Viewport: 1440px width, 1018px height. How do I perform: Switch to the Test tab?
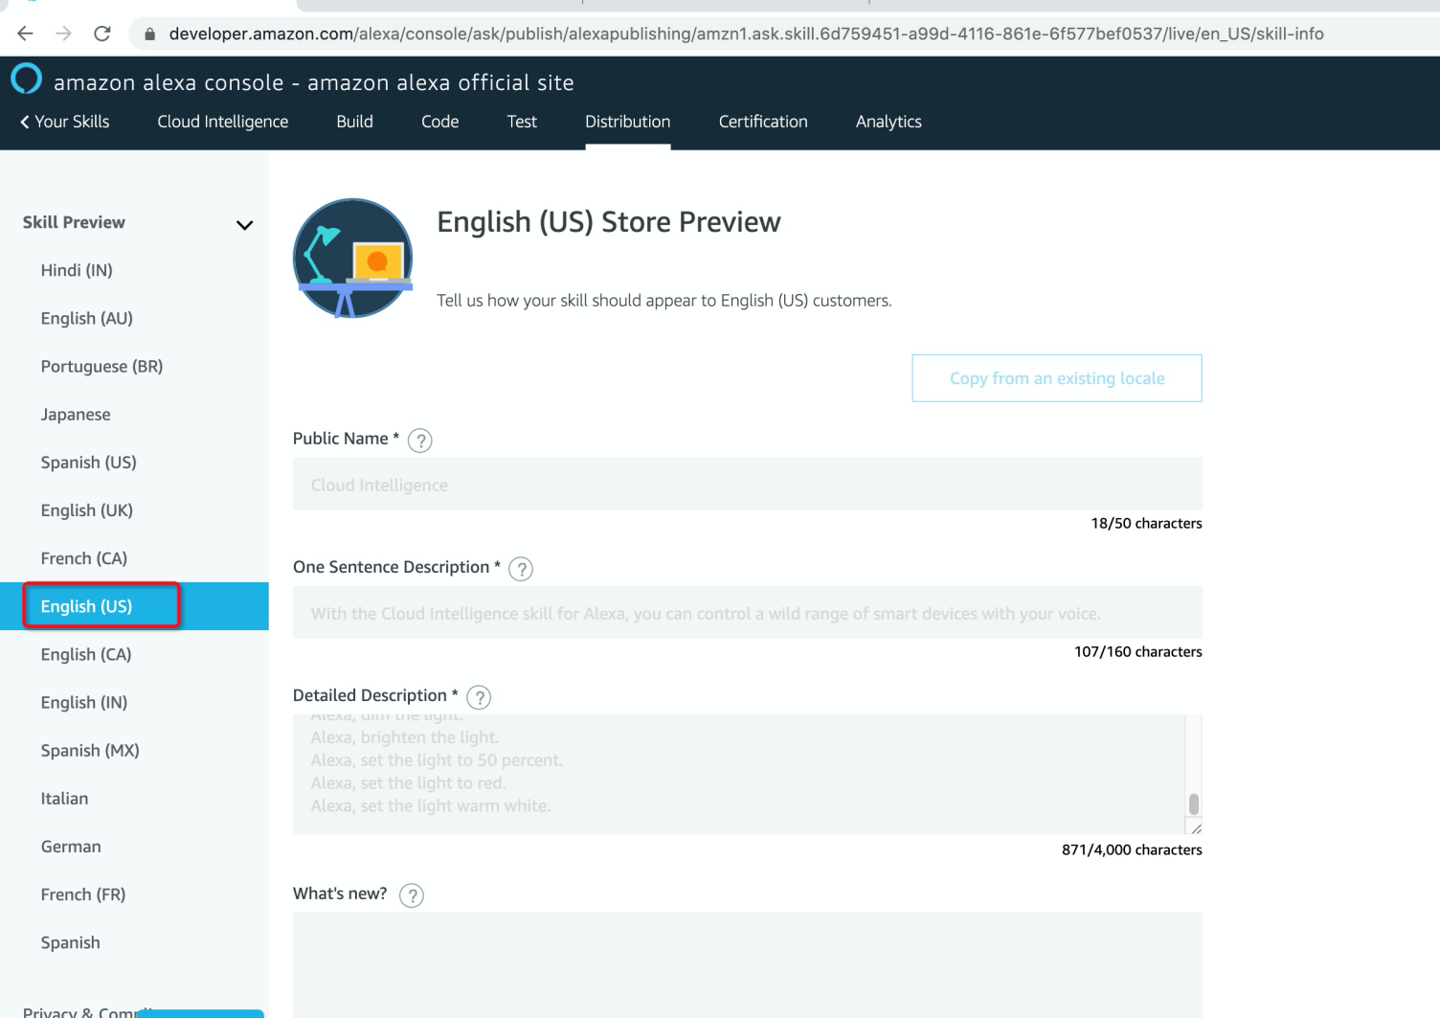522,122
